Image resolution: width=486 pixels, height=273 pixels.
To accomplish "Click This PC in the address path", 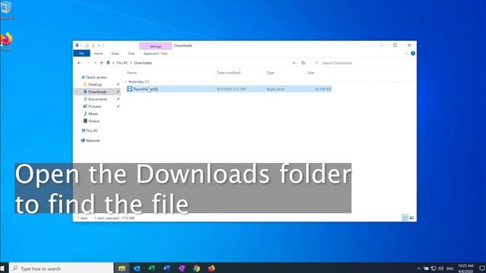I will click(x=122, y=63).
